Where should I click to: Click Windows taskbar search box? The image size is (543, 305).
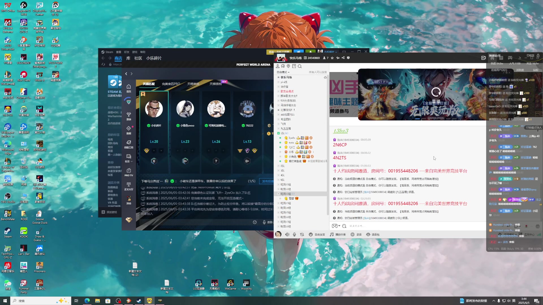click(x=41, y=301)
